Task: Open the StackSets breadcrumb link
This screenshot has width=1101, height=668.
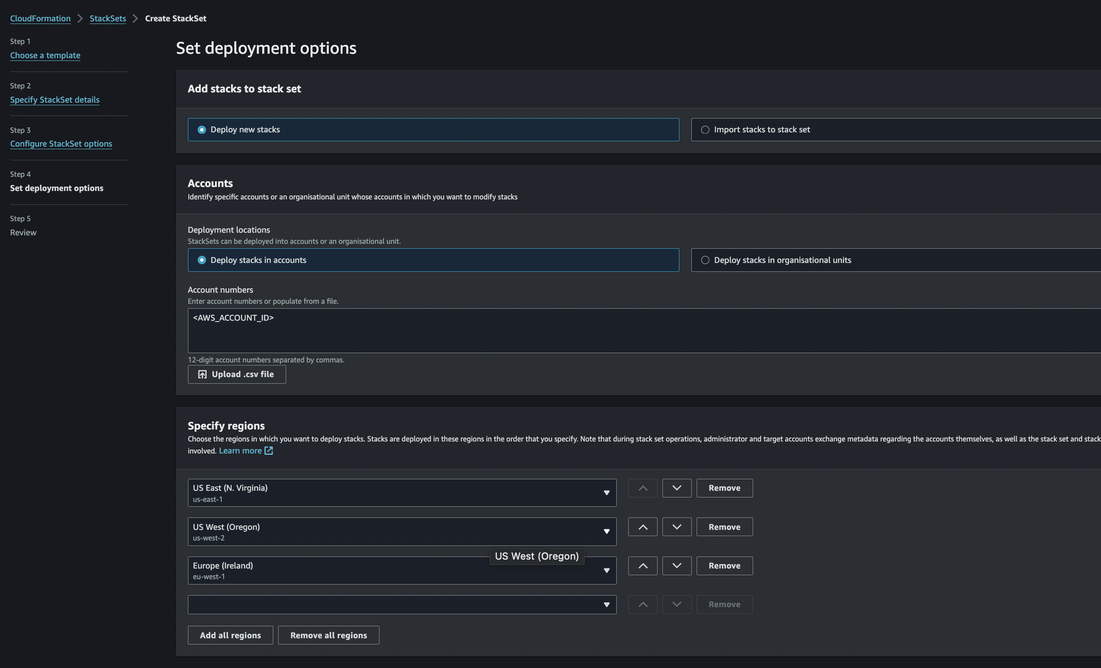Action: click(108, 18)
